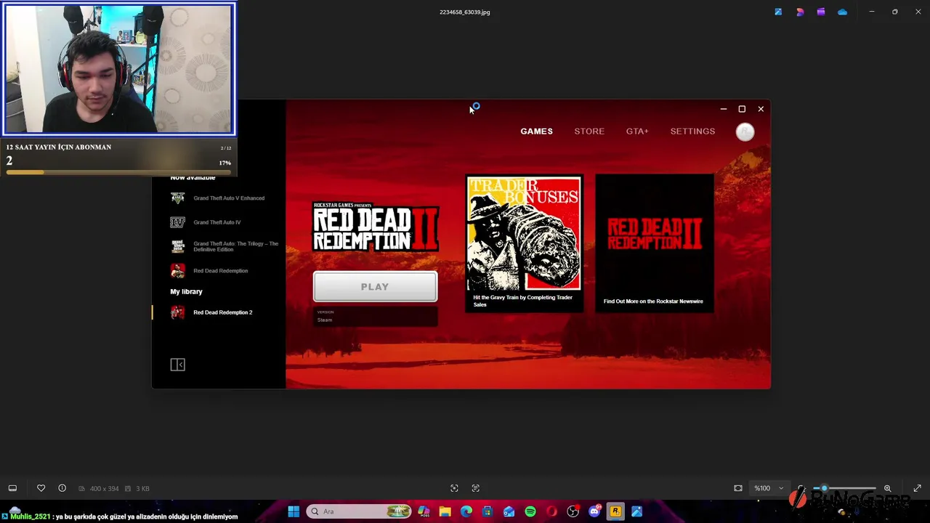Click the text scan icon in Photos
Viewport: 930px width, 523px height.
pyautogui.click(x=476, y=488)
